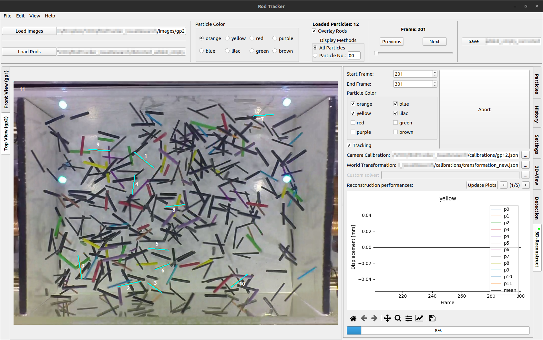Activate the zoom magnifier tool

[x=398, y=319]
